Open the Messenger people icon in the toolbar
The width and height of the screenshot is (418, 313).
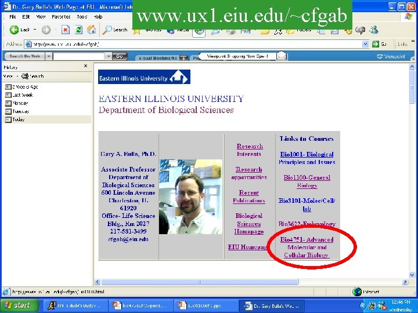pos(374,30)
